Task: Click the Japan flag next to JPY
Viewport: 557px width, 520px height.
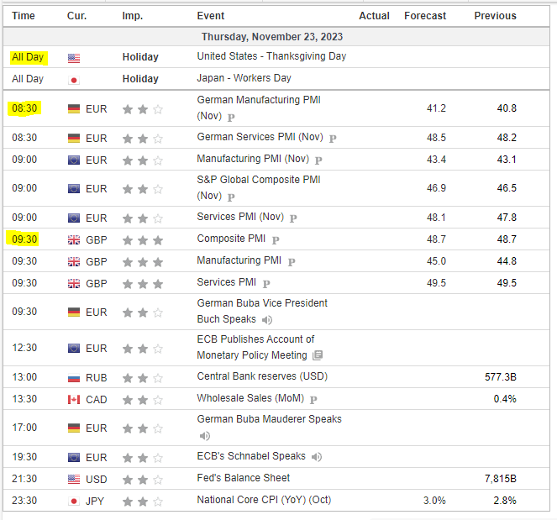Action: pyautogui.click(x=74, y=502)
